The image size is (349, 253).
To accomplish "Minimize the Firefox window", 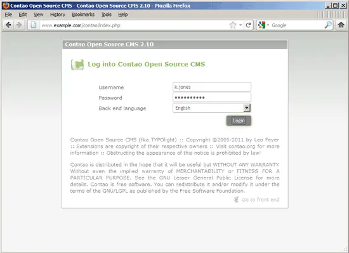I will pyautogui.click(x=327, y=6).
